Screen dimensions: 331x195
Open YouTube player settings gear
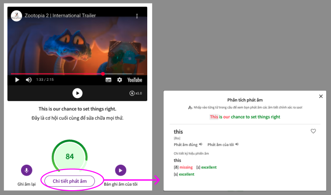point(119,80)
